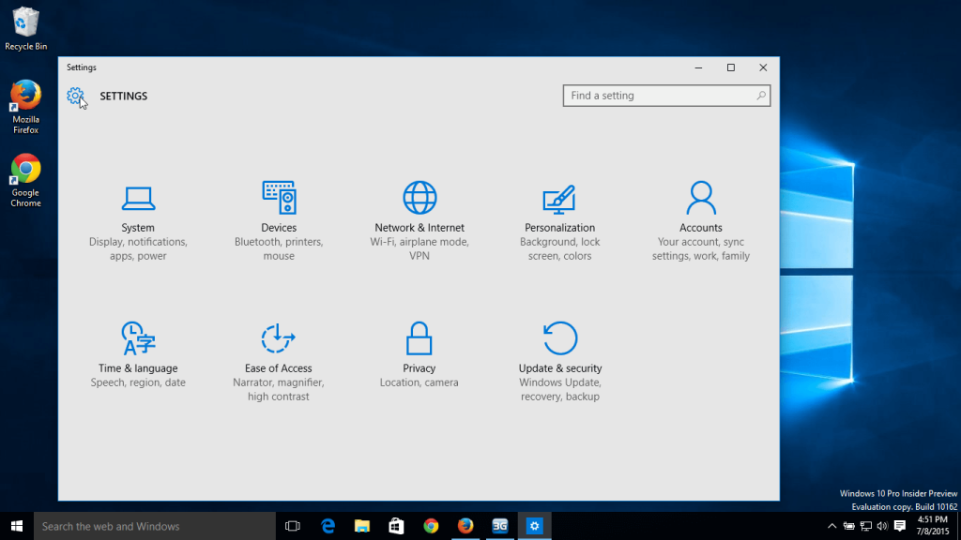Click the "Windows Update, recovery, backup" description
Viewport: 961px width, 540px height.
click(x=559, y=389)
